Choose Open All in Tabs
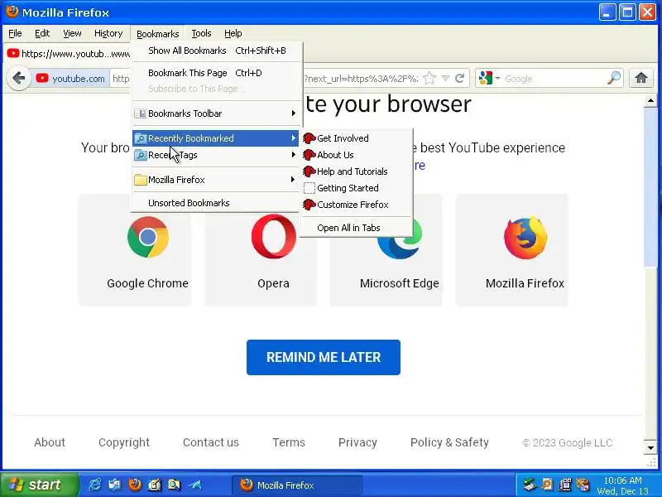 tap(357, 228)
